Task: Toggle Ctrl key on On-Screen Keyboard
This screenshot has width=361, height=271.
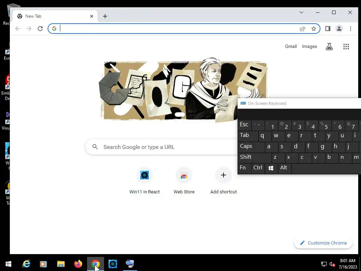Action: click(x=258, y=168)
